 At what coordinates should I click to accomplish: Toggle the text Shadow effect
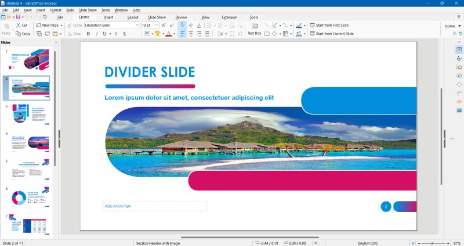pos(125,34)
